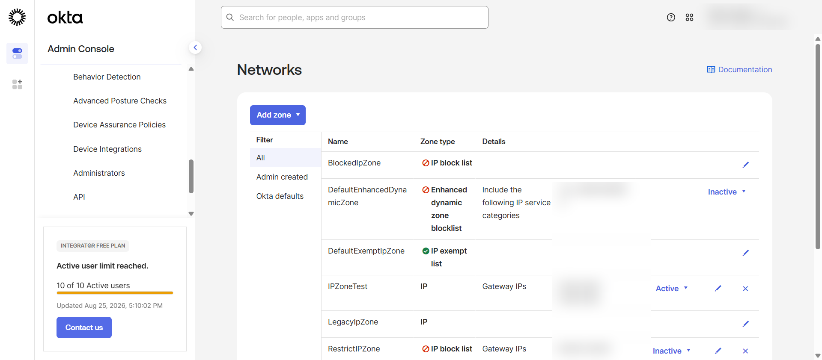Open Device Integrations in sidebar
The width and height of the screenshot is (822, 360).
(x=107, y=149)
